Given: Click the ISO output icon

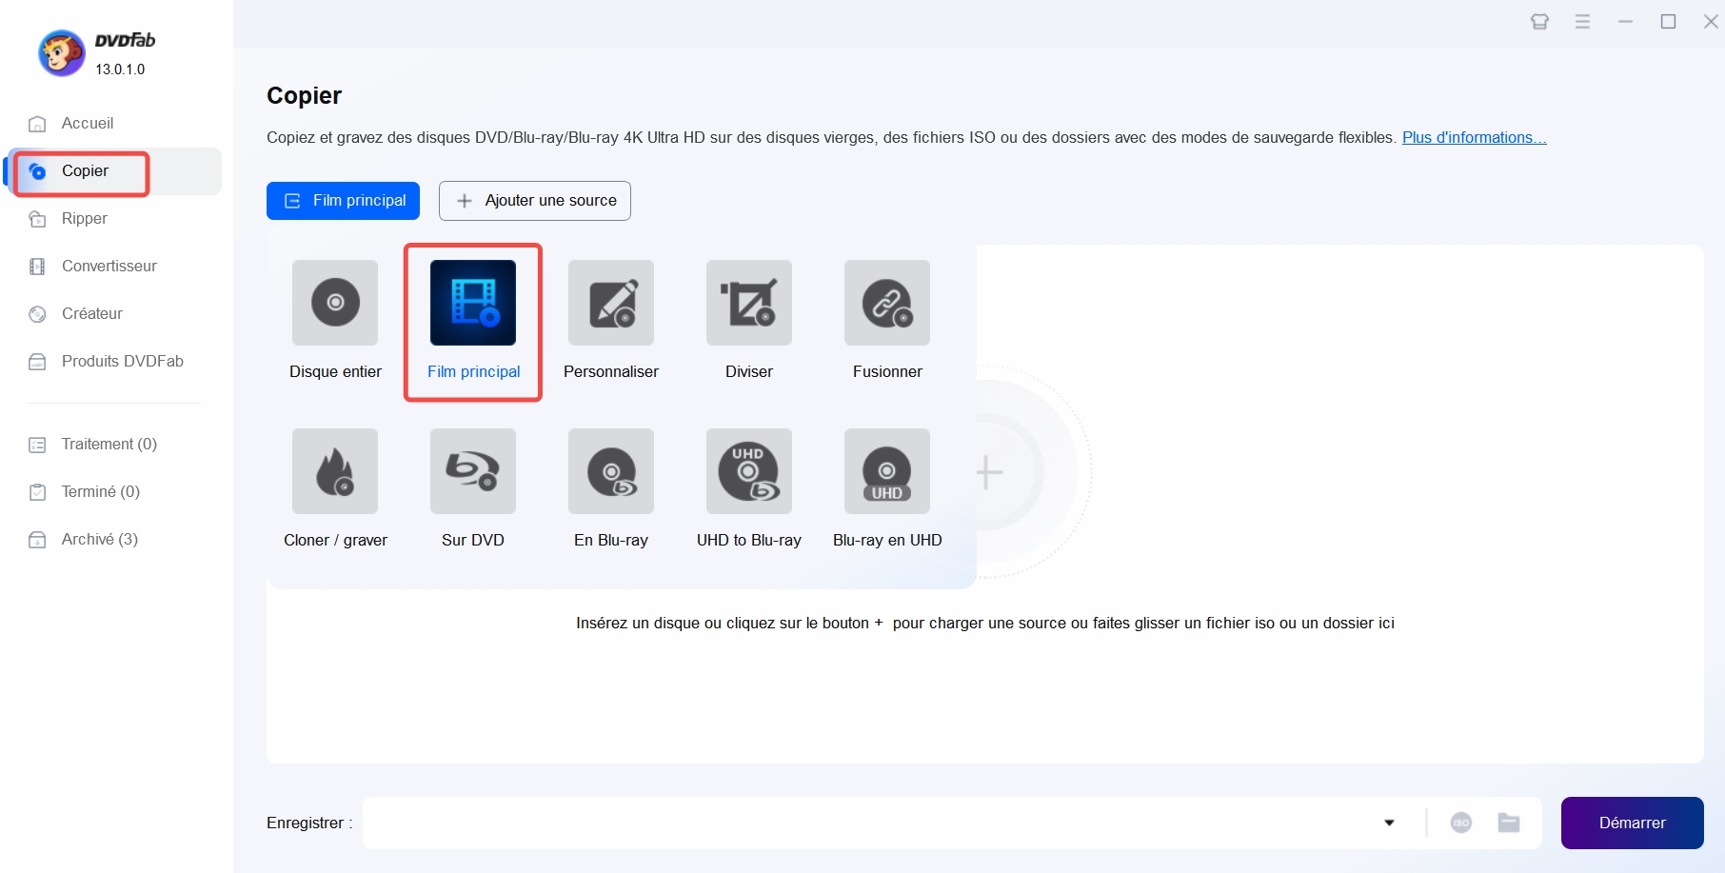Looking at the screenshot, I should (x=1461, y=823).
